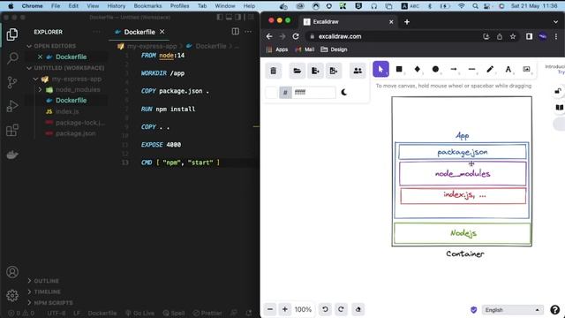
Task: Zoom out the Excalidraw canvas
Action: (x=270, y=309)
